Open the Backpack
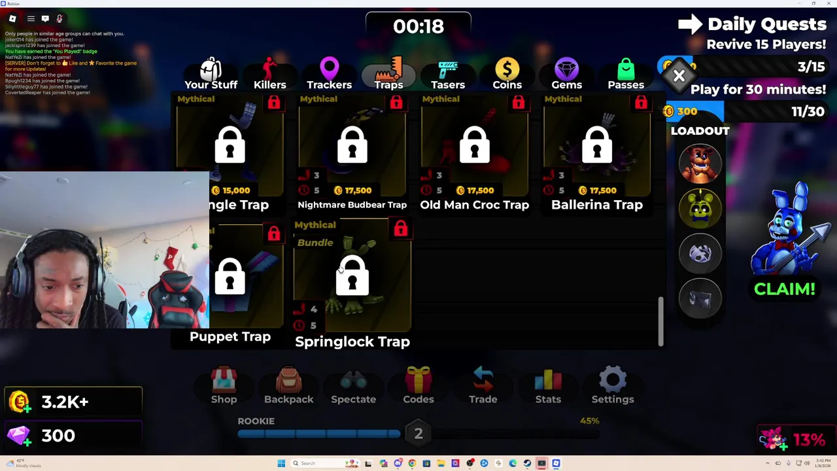 pos(288,386)
